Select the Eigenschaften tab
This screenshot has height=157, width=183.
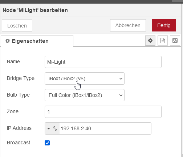[x=37, y=41]
